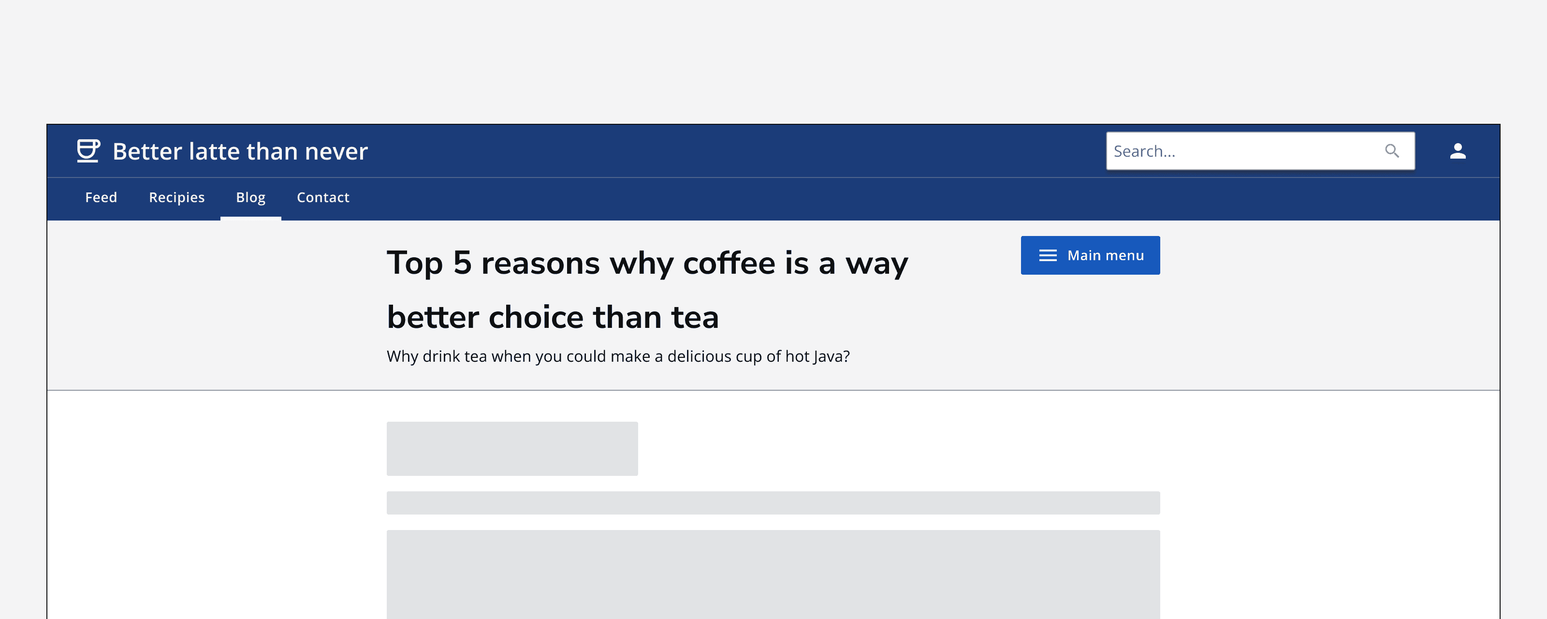Open the Main menu dropdown
Image resolution: width=1547 pixels, height=619 pixels.
[1090, 255]
